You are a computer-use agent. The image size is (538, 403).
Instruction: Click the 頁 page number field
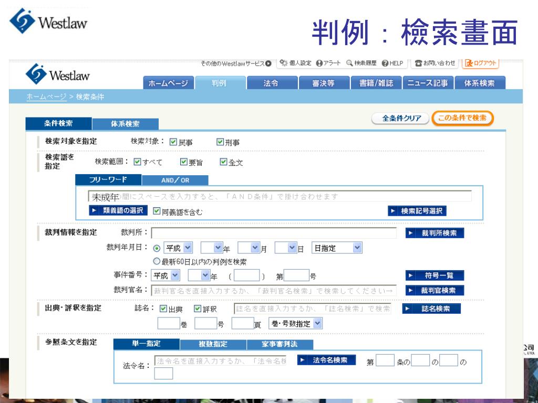tap(243, 323)
